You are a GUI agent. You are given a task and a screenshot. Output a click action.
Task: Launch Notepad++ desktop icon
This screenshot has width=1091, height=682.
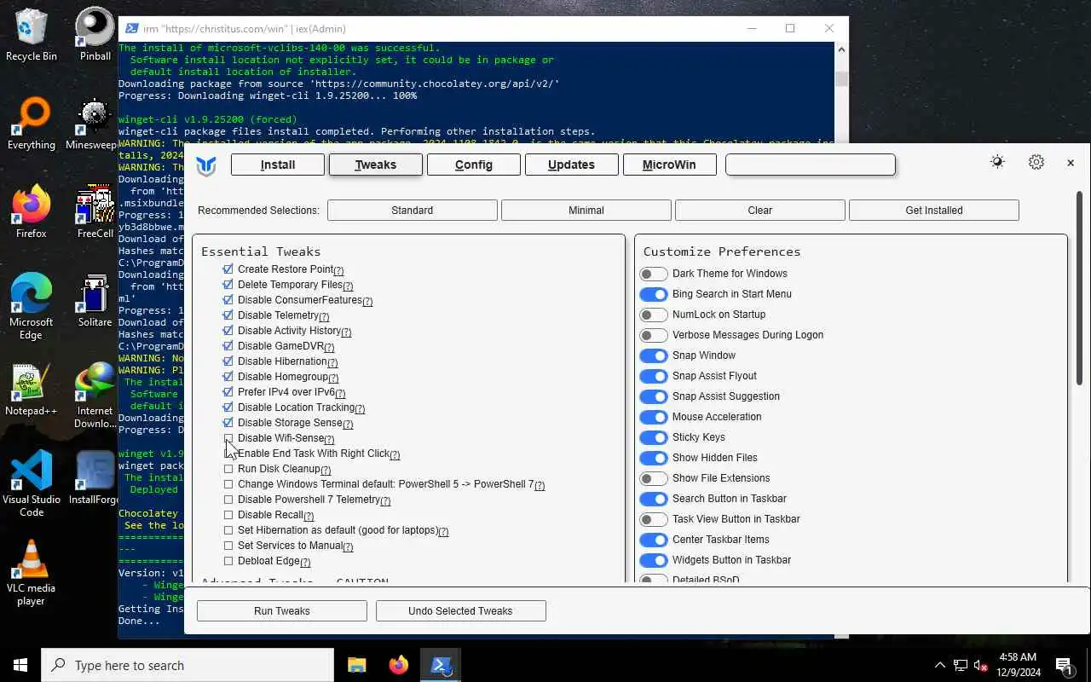[32, 390]
